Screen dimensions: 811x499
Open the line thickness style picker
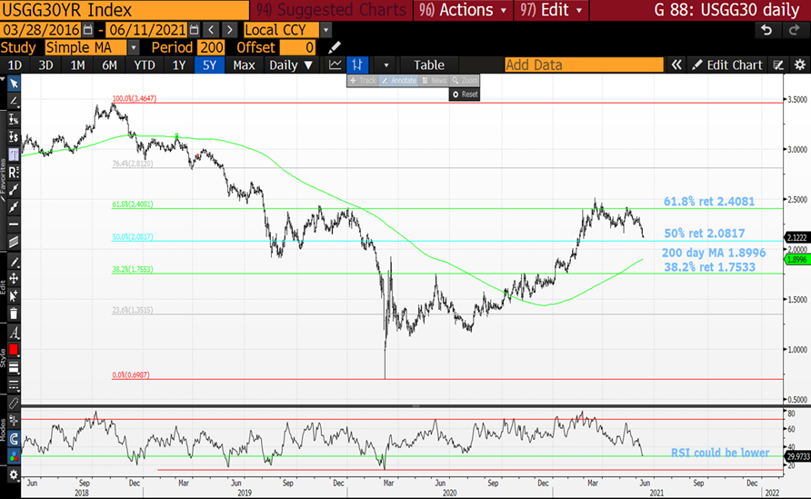[14, 367]
